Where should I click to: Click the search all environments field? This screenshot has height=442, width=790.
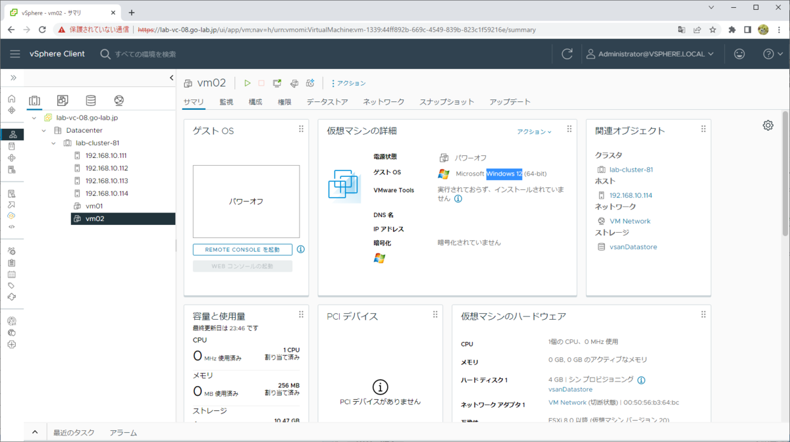pos(145,54)
